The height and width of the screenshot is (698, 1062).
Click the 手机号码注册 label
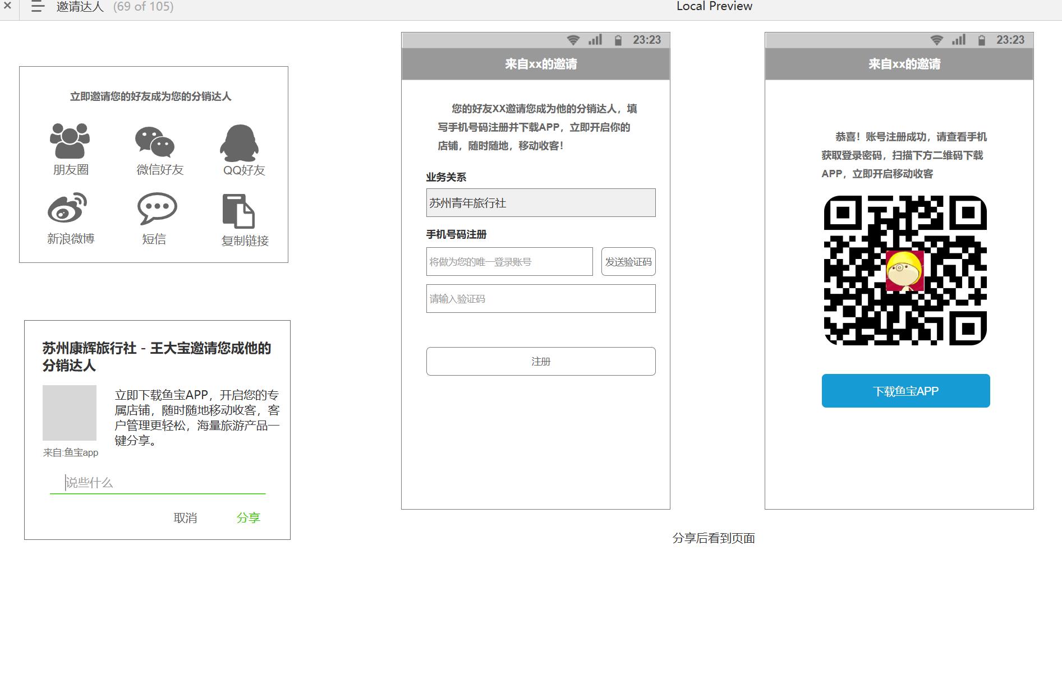point(456,234)
